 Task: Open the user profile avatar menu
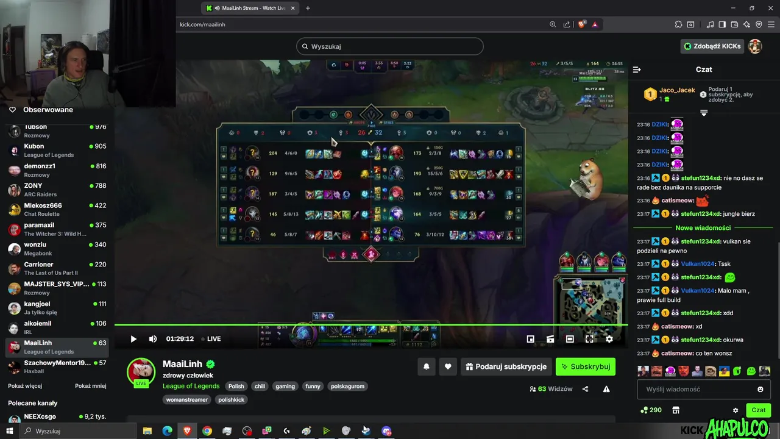[x=755, y=46]
